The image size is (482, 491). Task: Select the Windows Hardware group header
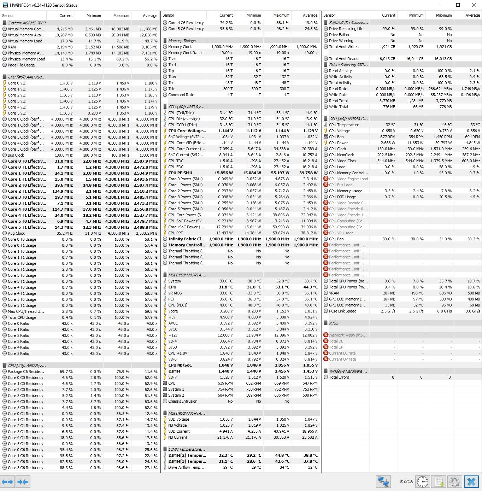(x=402, y=371)
